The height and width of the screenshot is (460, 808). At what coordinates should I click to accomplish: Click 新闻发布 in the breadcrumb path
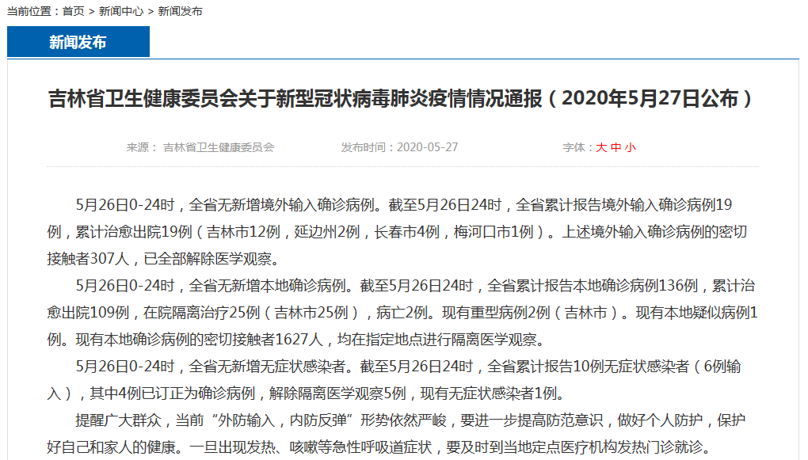(180, 11)
